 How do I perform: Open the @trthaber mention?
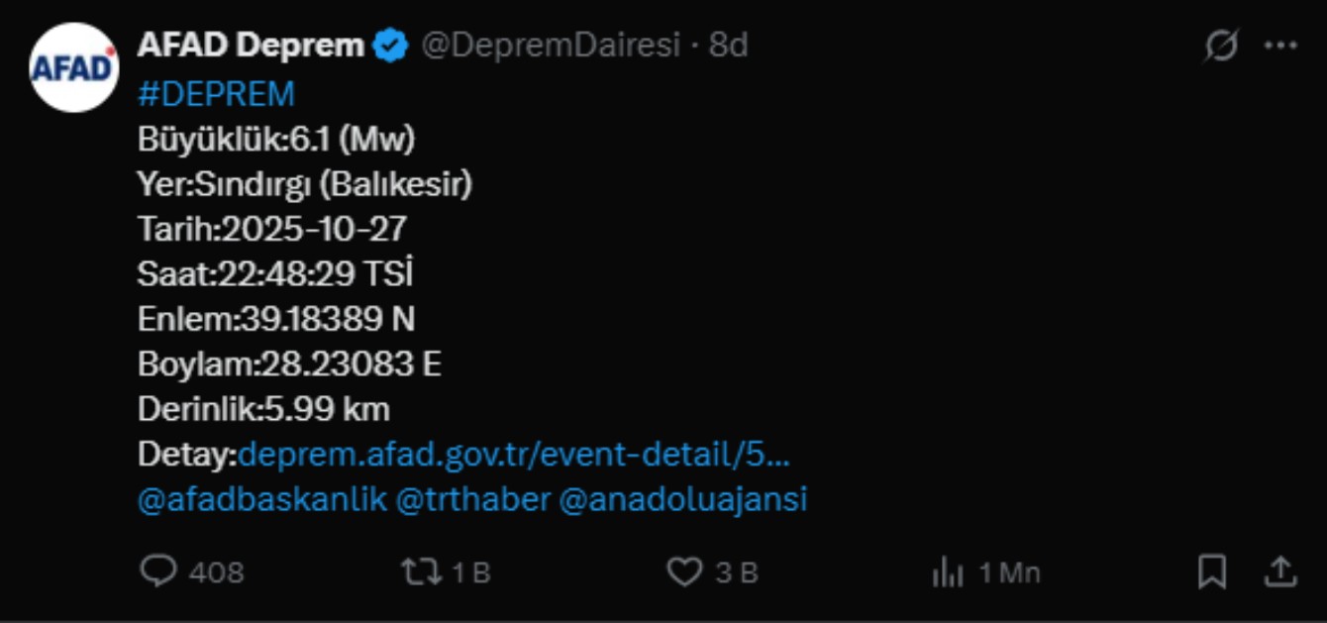[x=472, y=499]
